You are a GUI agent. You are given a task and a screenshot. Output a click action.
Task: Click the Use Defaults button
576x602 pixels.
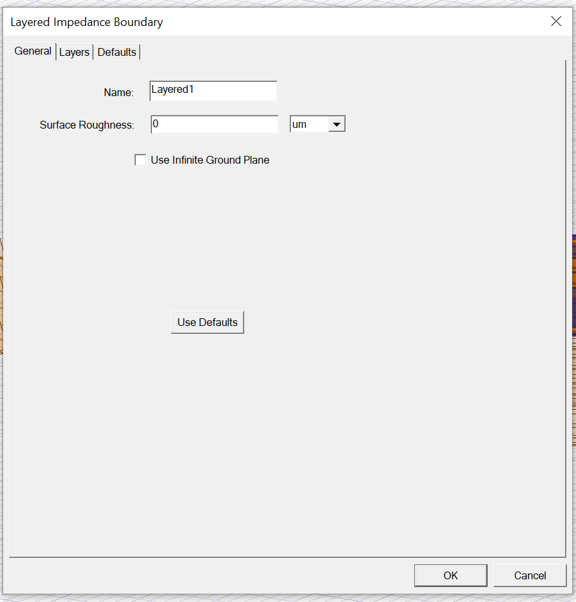[207, 322]
